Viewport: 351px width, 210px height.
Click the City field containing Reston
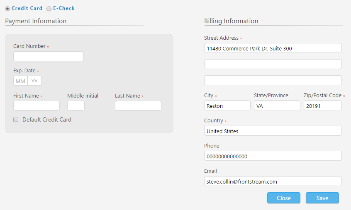pos(227,106)
